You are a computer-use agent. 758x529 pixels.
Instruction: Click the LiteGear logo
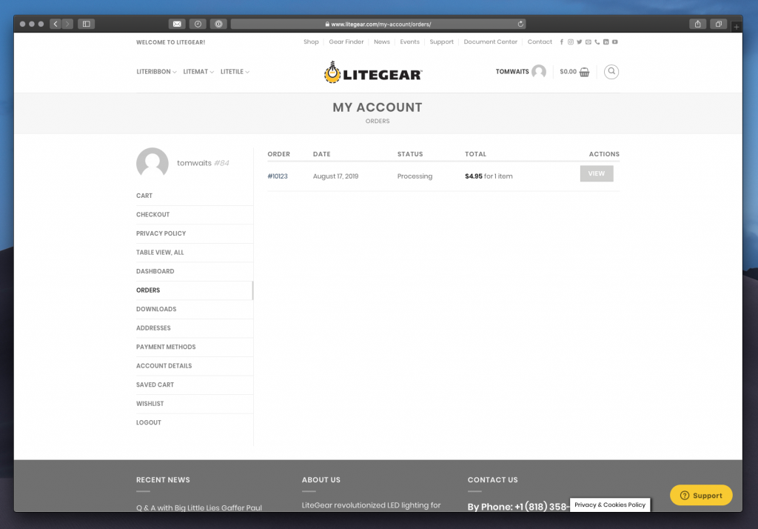coord(373,73)
